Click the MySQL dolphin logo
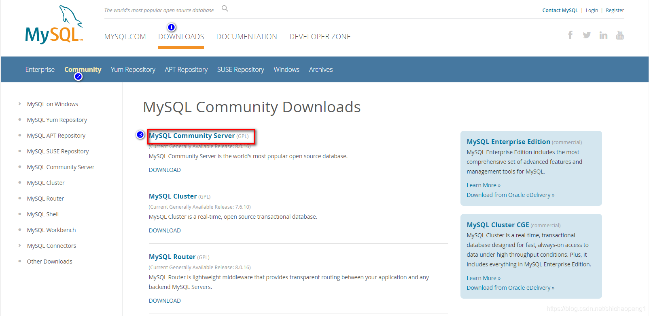This screenshot has width=649, height=316. pyautogui.click(x=54, y=25)
